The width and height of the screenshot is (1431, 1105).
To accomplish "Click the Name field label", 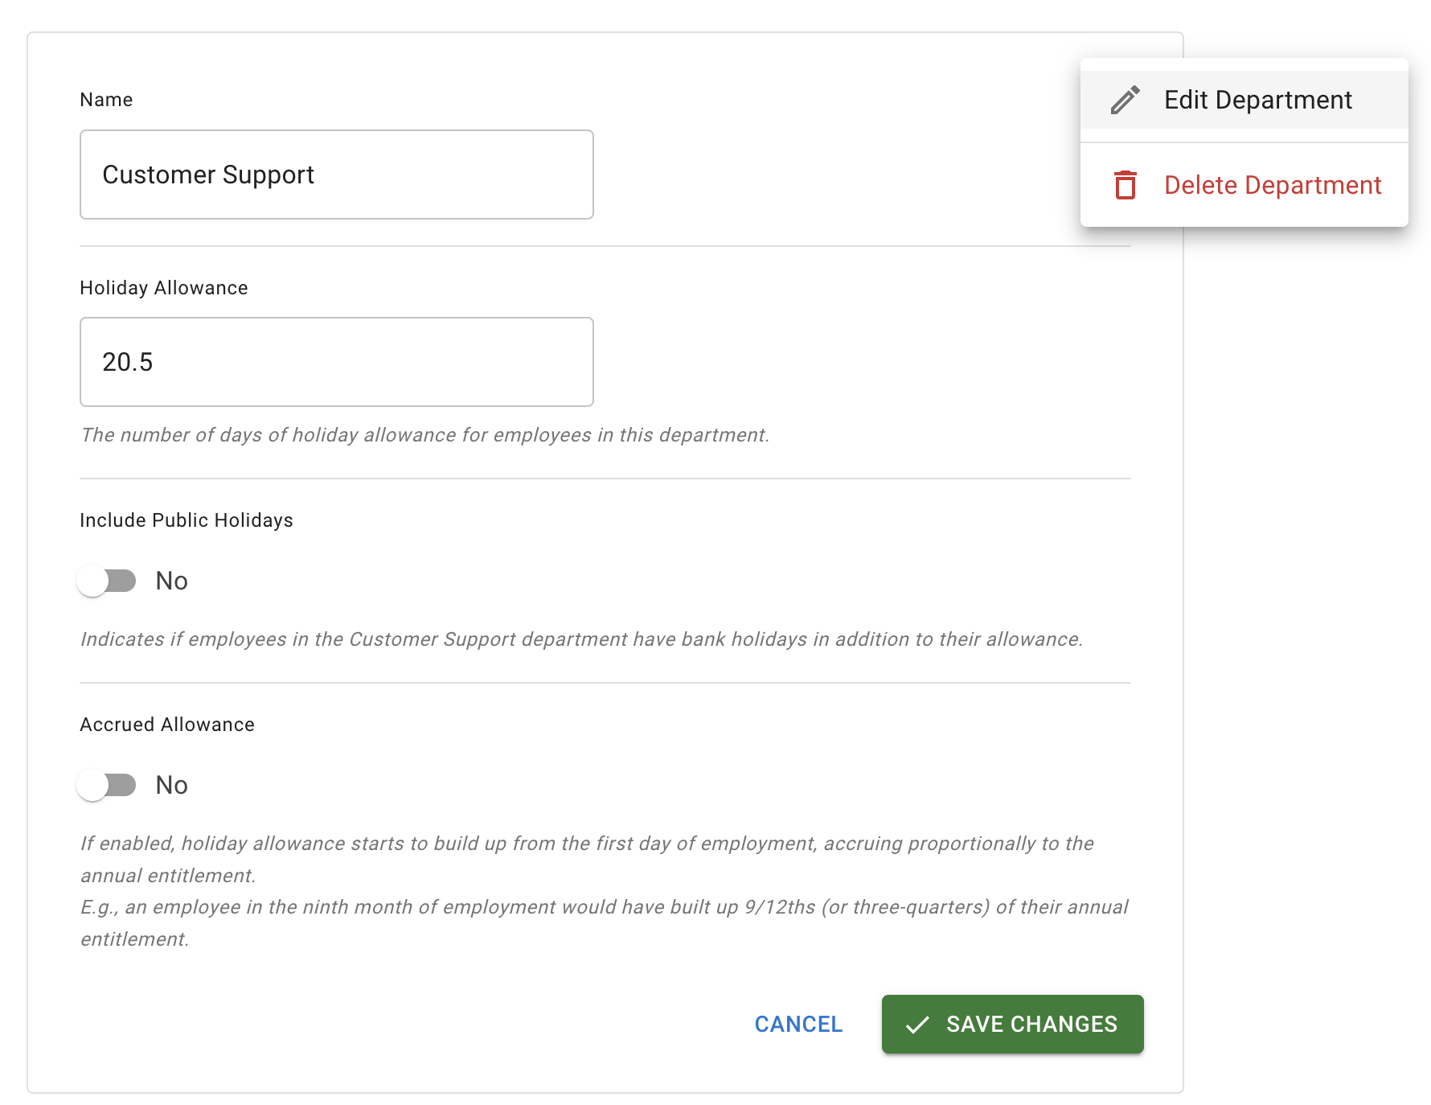I will 106,100.
